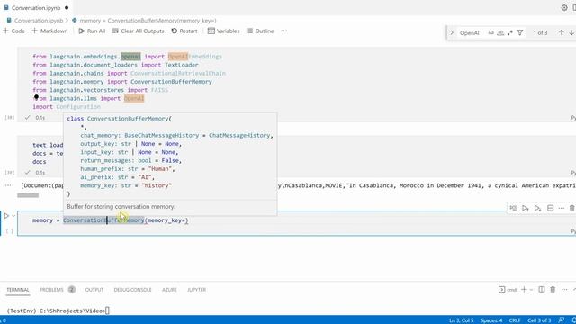Click highlighted OpenAI in llms import

tap(134, 98)
